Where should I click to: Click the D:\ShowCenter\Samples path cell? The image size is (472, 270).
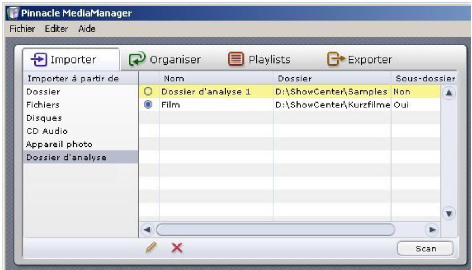332,92
